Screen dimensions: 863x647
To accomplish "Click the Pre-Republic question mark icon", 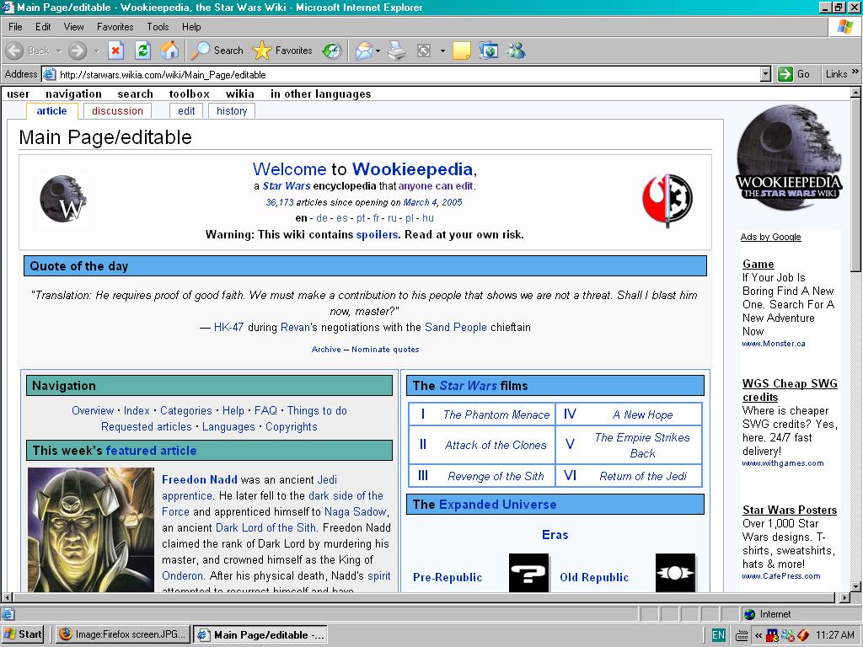I will (528, 573).
